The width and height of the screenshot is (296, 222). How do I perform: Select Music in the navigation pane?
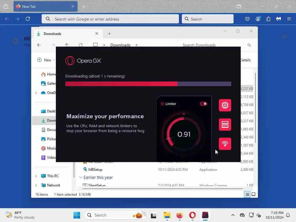(48, 148)
